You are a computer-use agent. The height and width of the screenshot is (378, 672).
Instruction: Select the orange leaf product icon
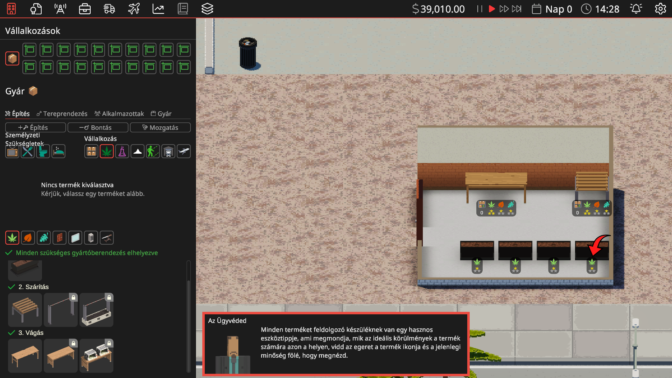28,238
